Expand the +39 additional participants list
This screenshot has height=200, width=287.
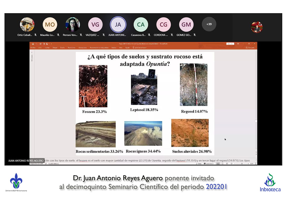[x=209, y=24]
